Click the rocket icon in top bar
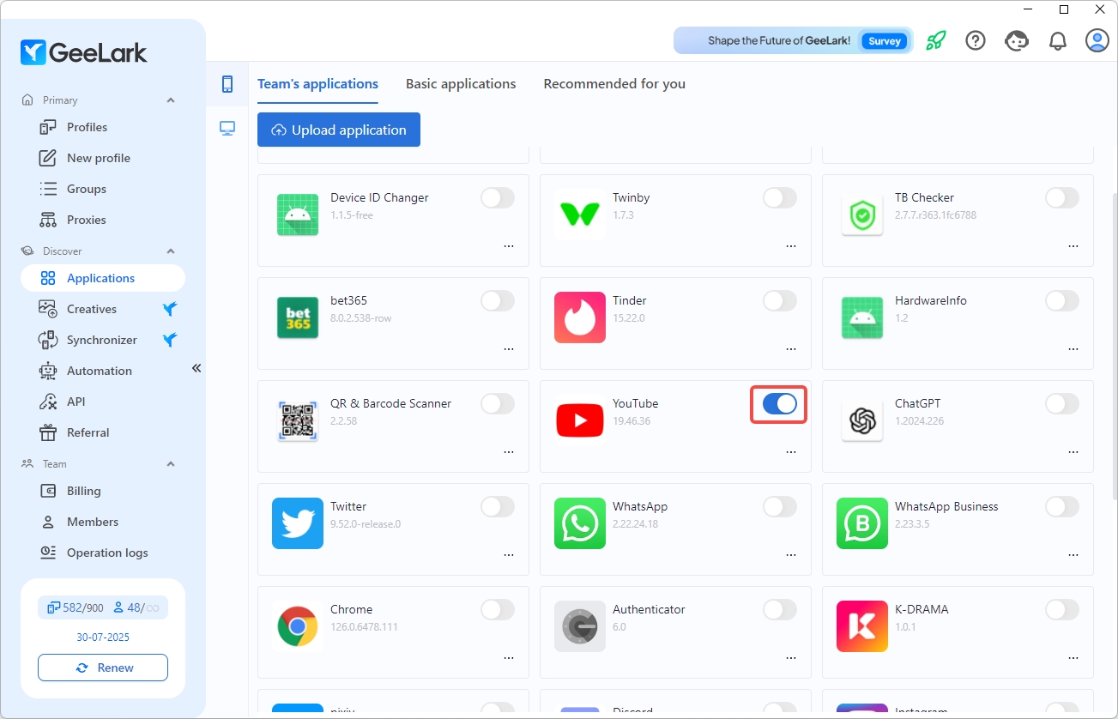Screen dimensions: 1118x719 point(935,40)
